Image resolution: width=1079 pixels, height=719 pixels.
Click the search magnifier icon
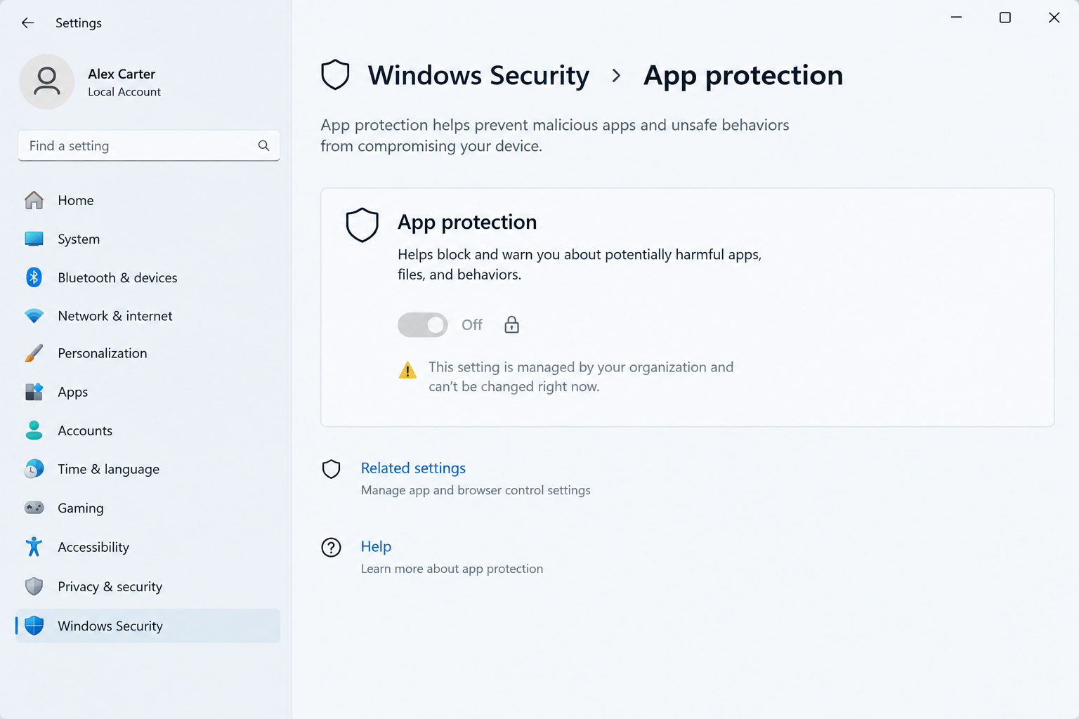263,145
